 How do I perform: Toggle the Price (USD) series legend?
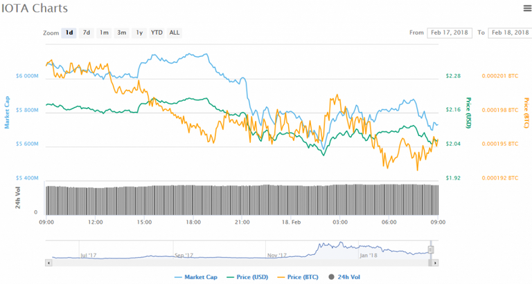[247, 277]
